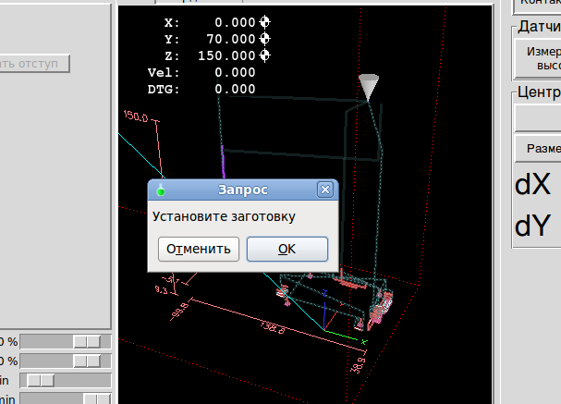Click Отменить in the Запрос dialog
The height and width of the screenshot is (404, 561).
tap(199, 249)
